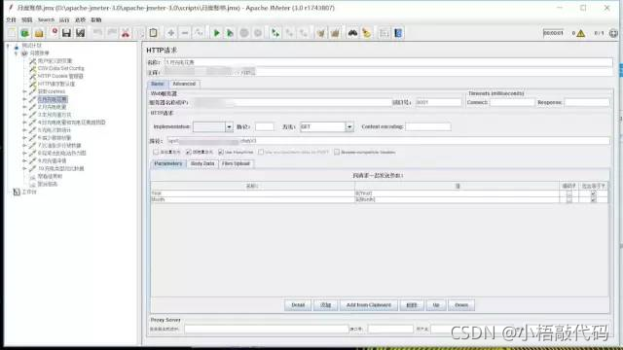
Task: Click the HTTP request name input field
Action: click(388, 62)
